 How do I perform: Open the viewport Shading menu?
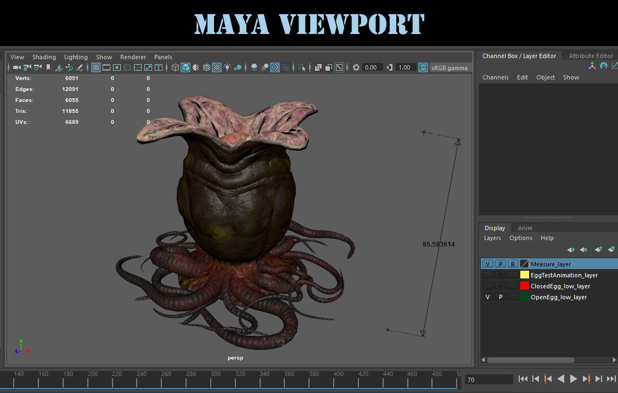pos(44,57)
